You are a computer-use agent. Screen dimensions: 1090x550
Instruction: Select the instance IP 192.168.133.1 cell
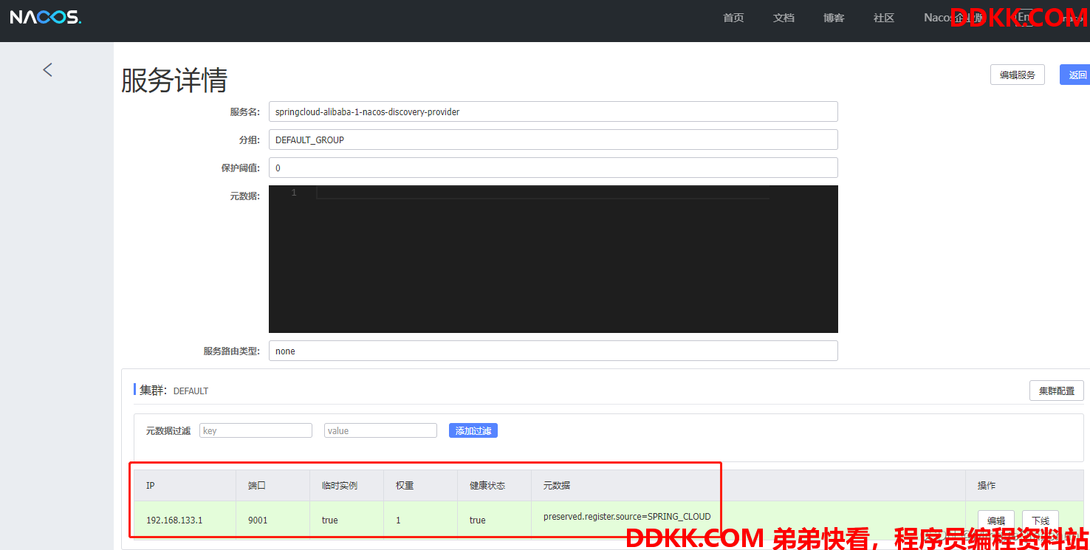(x=174, y=520)
